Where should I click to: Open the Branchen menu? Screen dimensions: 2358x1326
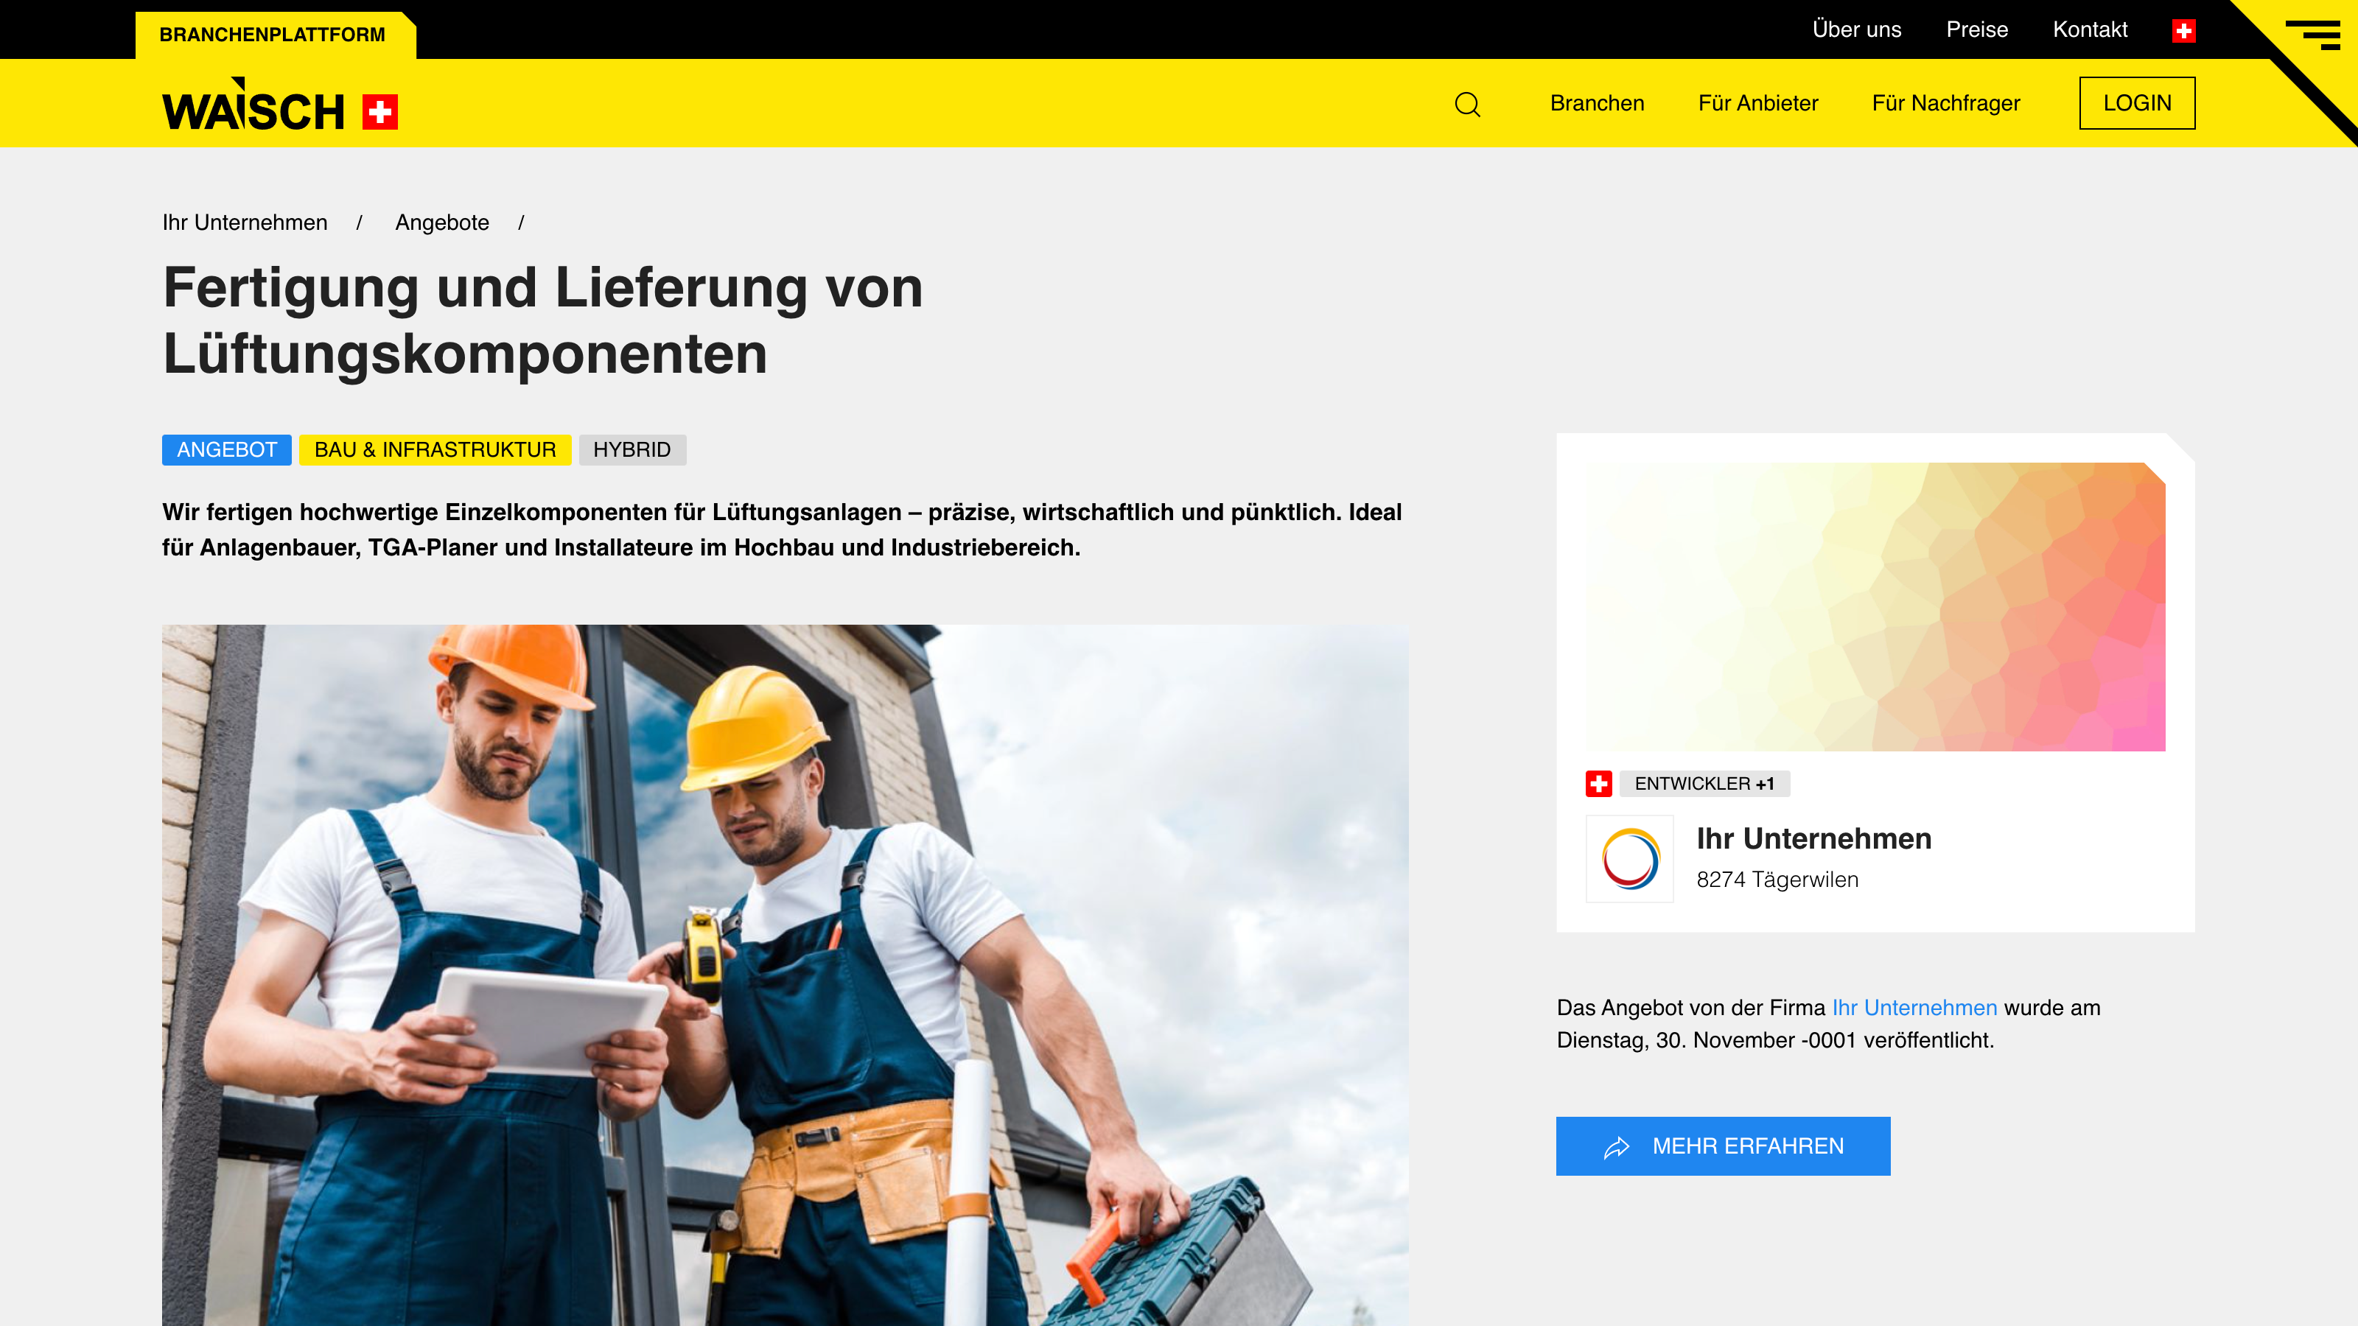coord(1598,103)
